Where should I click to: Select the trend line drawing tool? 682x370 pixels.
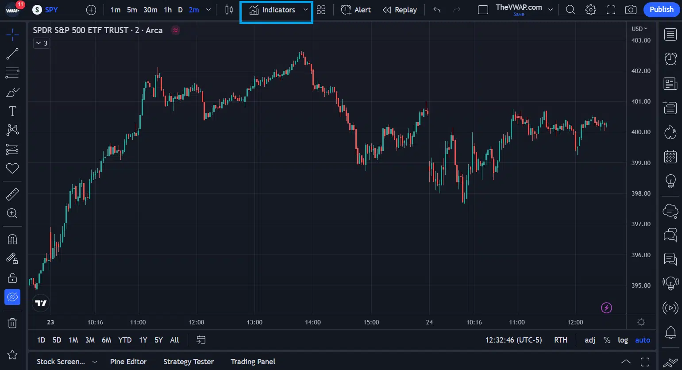(x=12, y=54)
